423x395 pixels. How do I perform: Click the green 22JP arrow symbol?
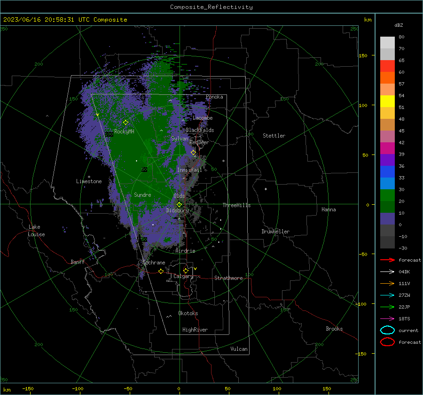pyautogui.click(x=387, y=307)
